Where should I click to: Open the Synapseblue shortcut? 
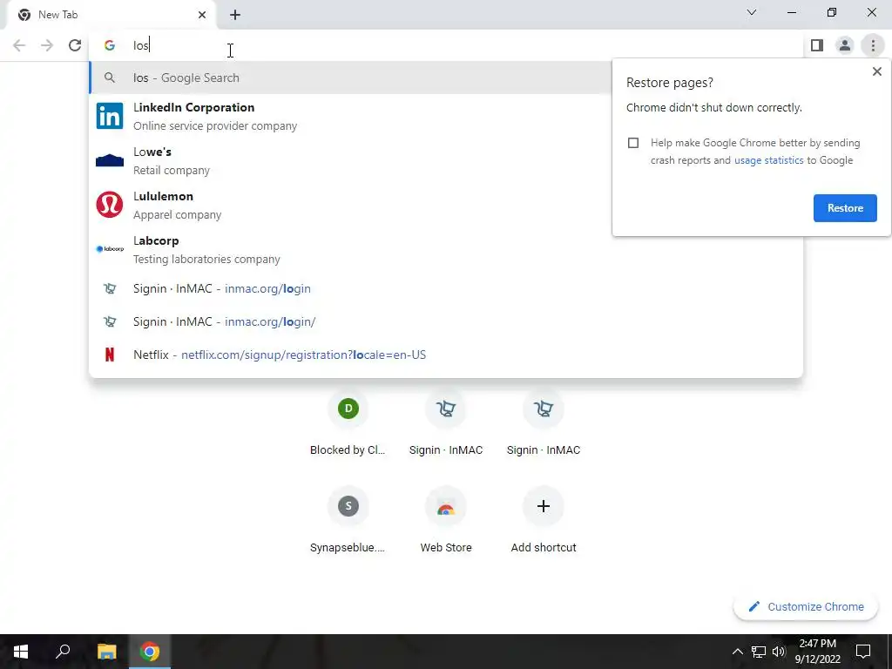point(348,521)
